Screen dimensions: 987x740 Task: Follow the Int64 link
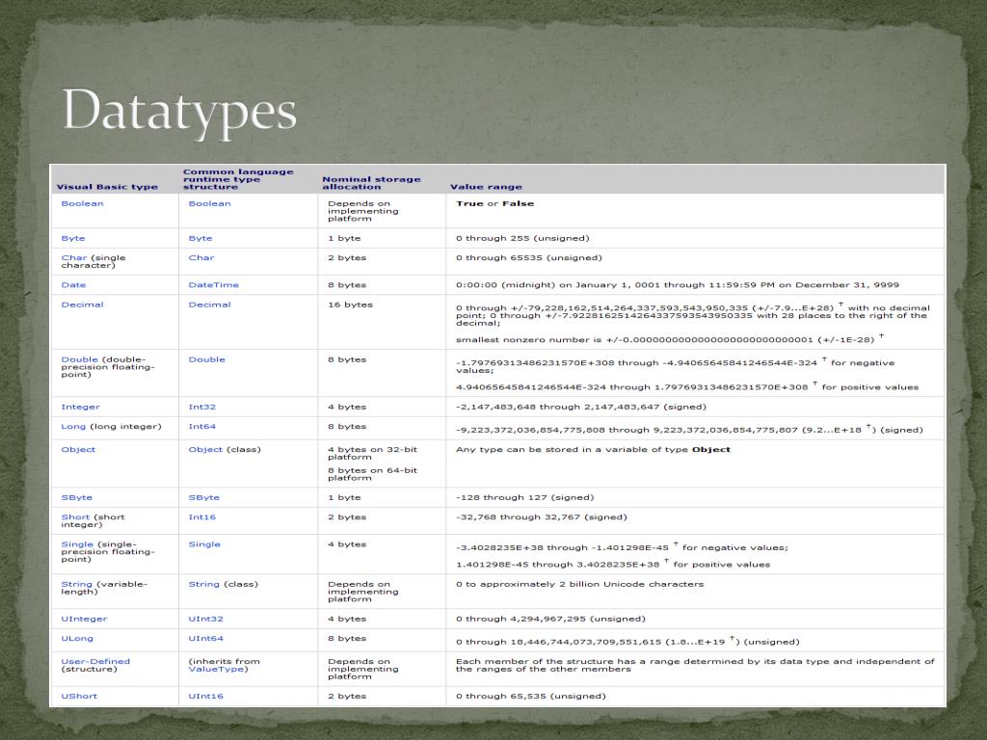[202, 427]
